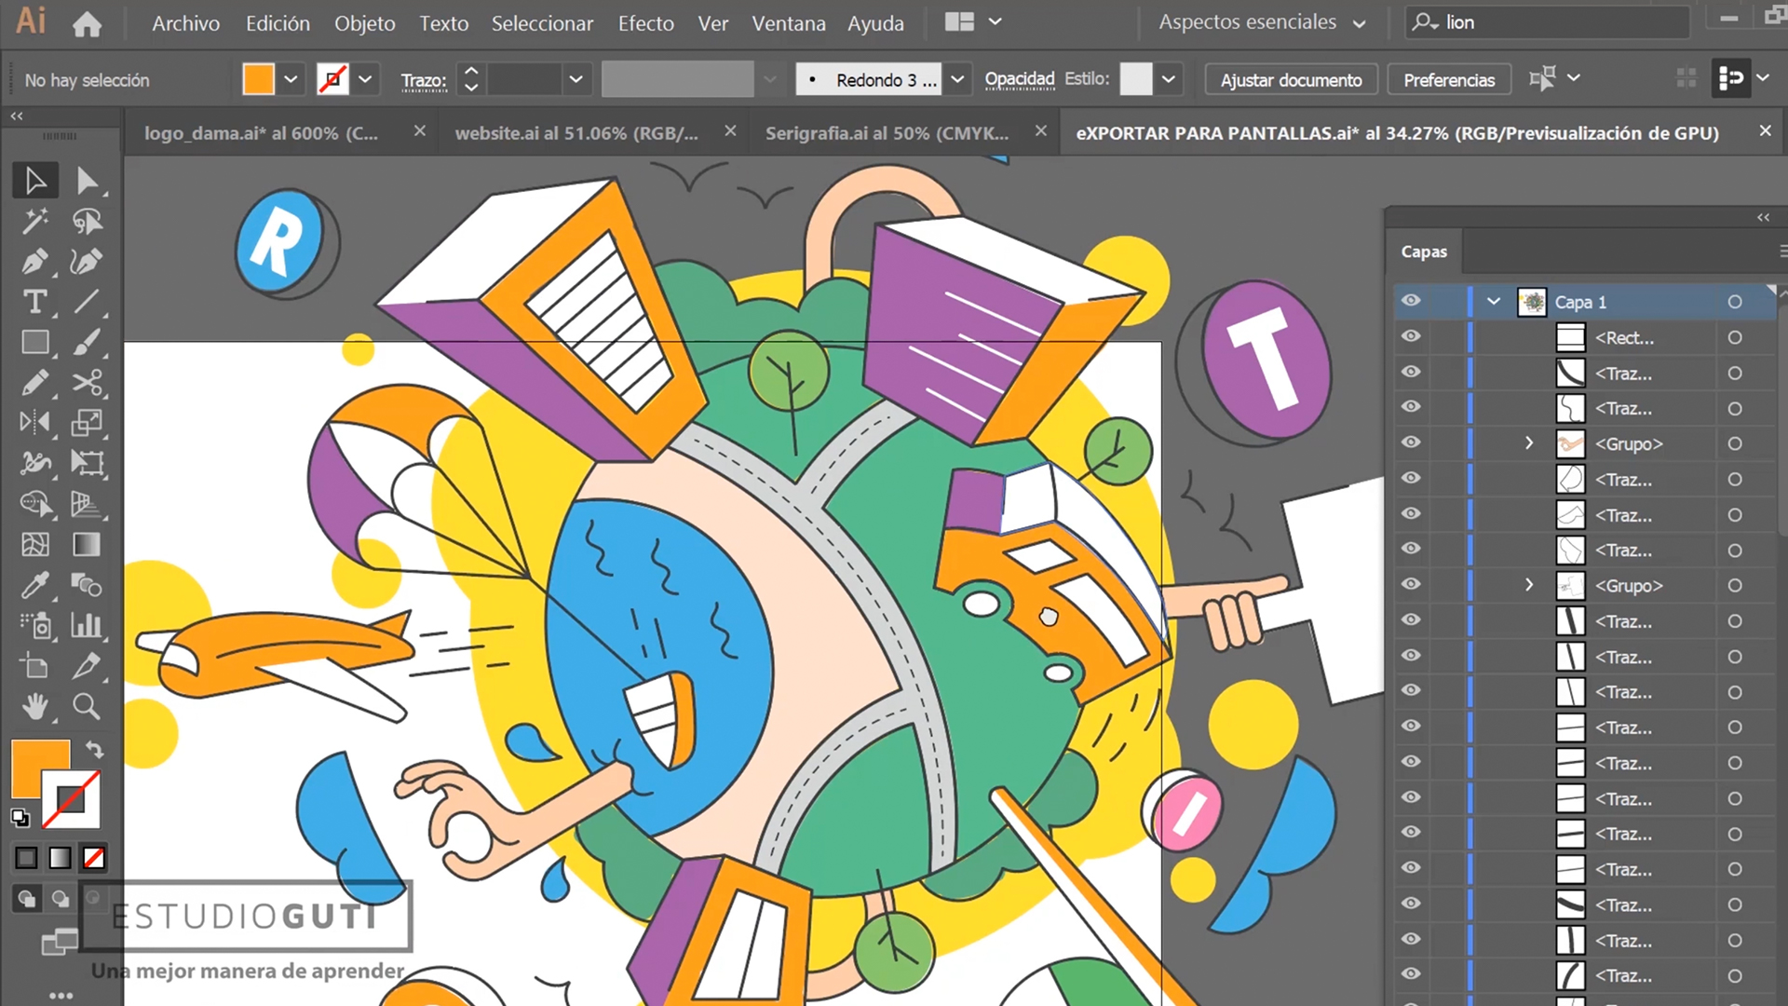Select the Column Graph tool
Image resolution: width=1788 pixels, height=1006 pixels.
click(x=87, y=625)
